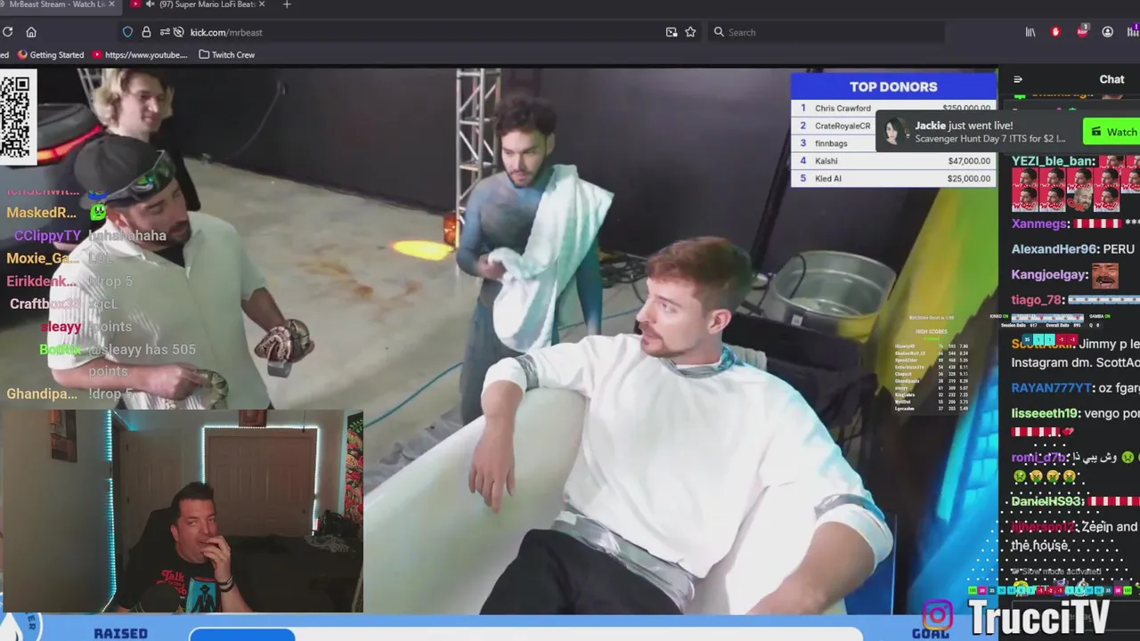
Task: Open the Adblock Plus extension icon
Action: [x=1082, y=32]
